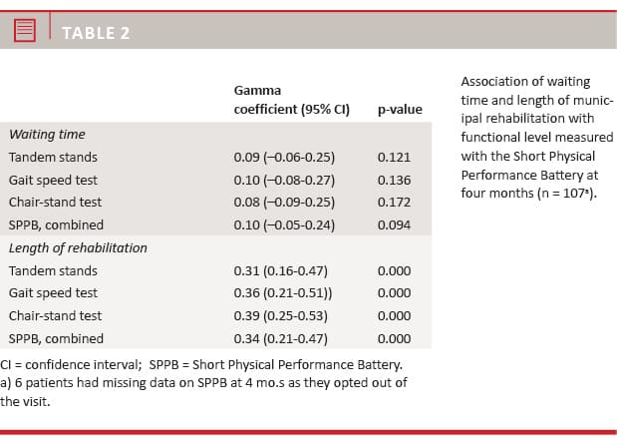Select the p-value 0.172
617x440 pixels.
click(395, 202)
